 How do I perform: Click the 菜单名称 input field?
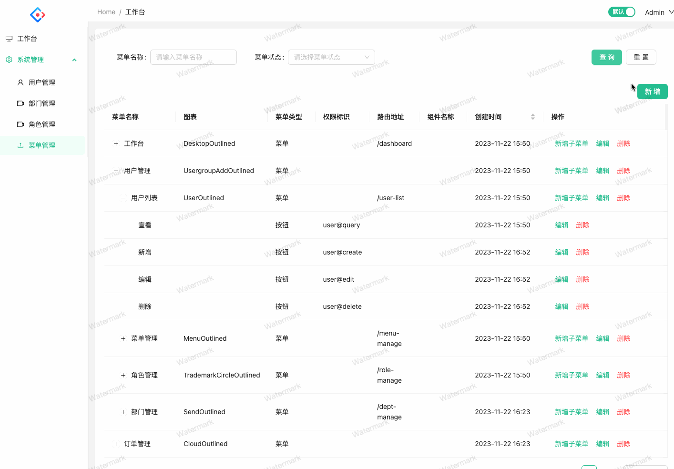click(193, 57)
